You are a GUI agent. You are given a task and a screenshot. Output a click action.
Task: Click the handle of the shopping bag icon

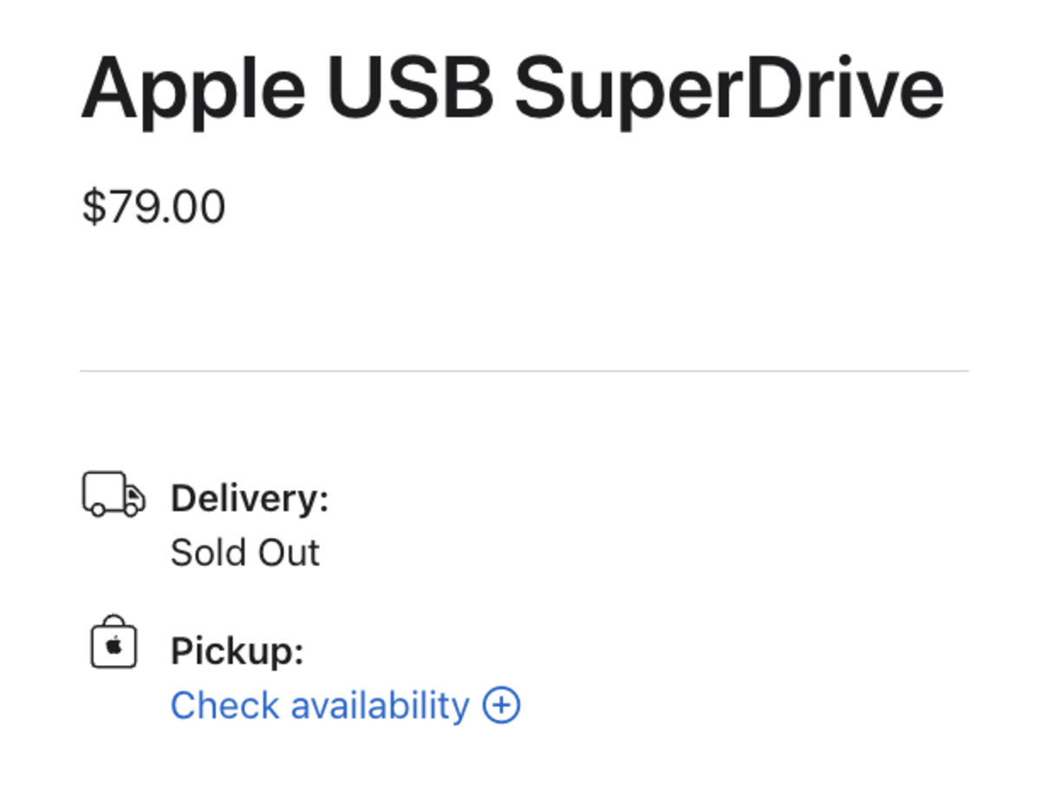tap(114, 622)
